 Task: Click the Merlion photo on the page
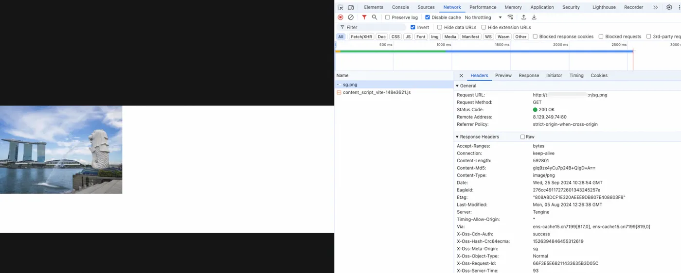[61, 150]
